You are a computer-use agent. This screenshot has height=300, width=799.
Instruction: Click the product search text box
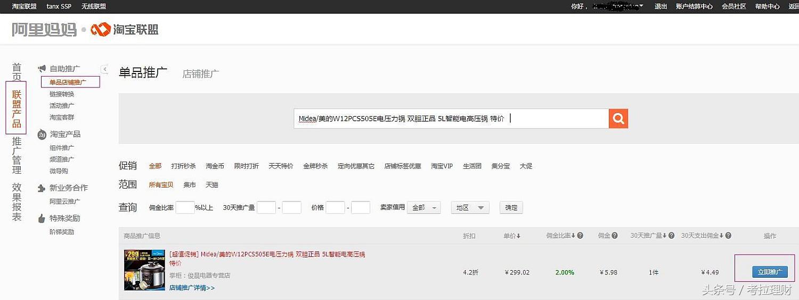451,118
